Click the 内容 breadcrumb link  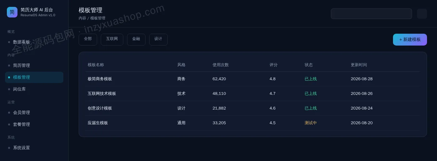pos(82,18)
